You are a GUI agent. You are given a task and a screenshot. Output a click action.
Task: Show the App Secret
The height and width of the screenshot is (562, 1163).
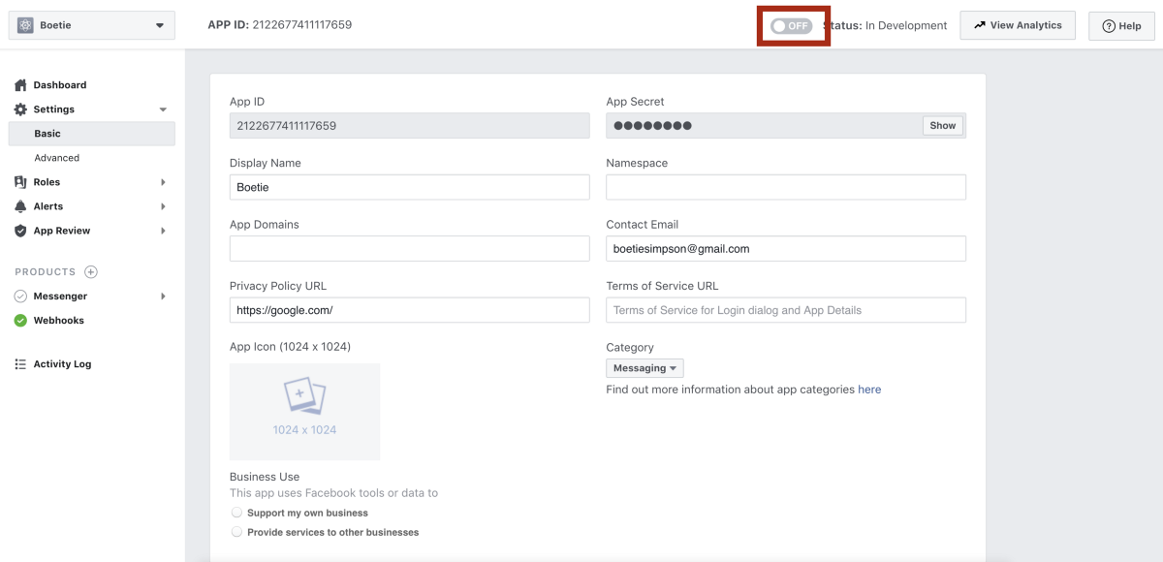click(942, 126)
